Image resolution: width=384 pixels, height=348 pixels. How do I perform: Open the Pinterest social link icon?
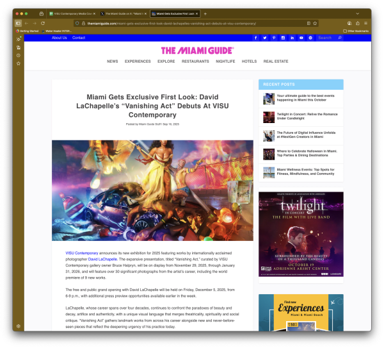point(274,38)
